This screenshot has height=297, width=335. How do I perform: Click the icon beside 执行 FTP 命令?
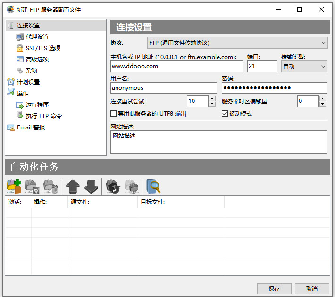[x=20, y=115]
